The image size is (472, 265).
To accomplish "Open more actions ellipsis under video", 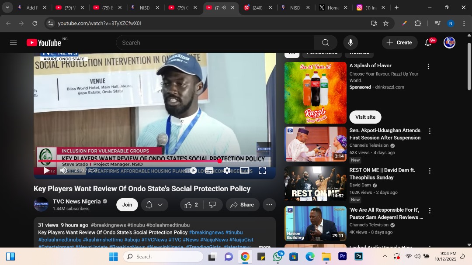I will 269,205.
